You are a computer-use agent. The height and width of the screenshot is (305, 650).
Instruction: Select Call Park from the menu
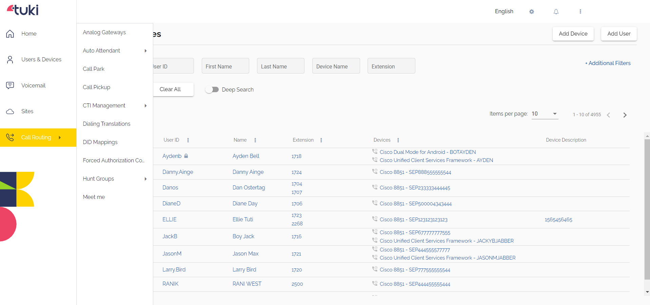tap(94, 69)
